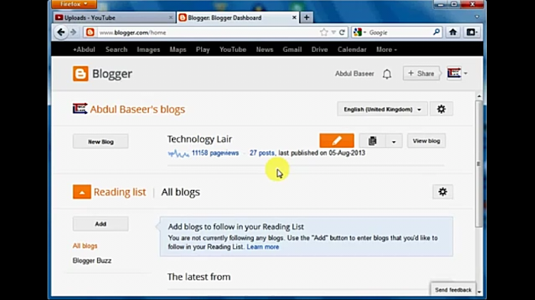This screenshot has height=300, width=535.
Task: Open Play in the Google bar
Action: tap(203, 50)
